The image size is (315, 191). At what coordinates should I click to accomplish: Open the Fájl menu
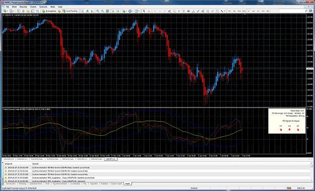pos(7,7)
